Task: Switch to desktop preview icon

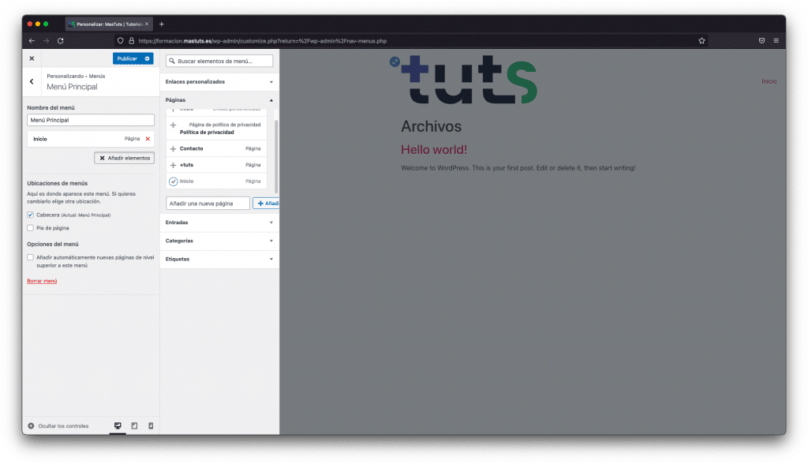Action: pos(118,426)
